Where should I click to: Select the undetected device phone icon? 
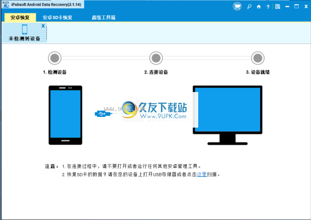(25, 29)
